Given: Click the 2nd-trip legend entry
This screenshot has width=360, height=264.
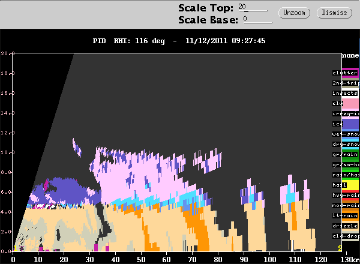Looking at the screenshot, I should click(346, 83).
